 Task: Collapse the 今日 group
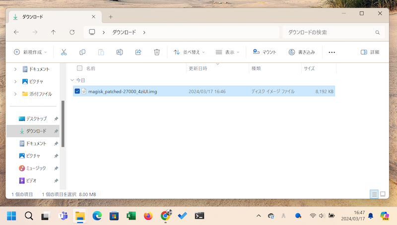point(72,80)
